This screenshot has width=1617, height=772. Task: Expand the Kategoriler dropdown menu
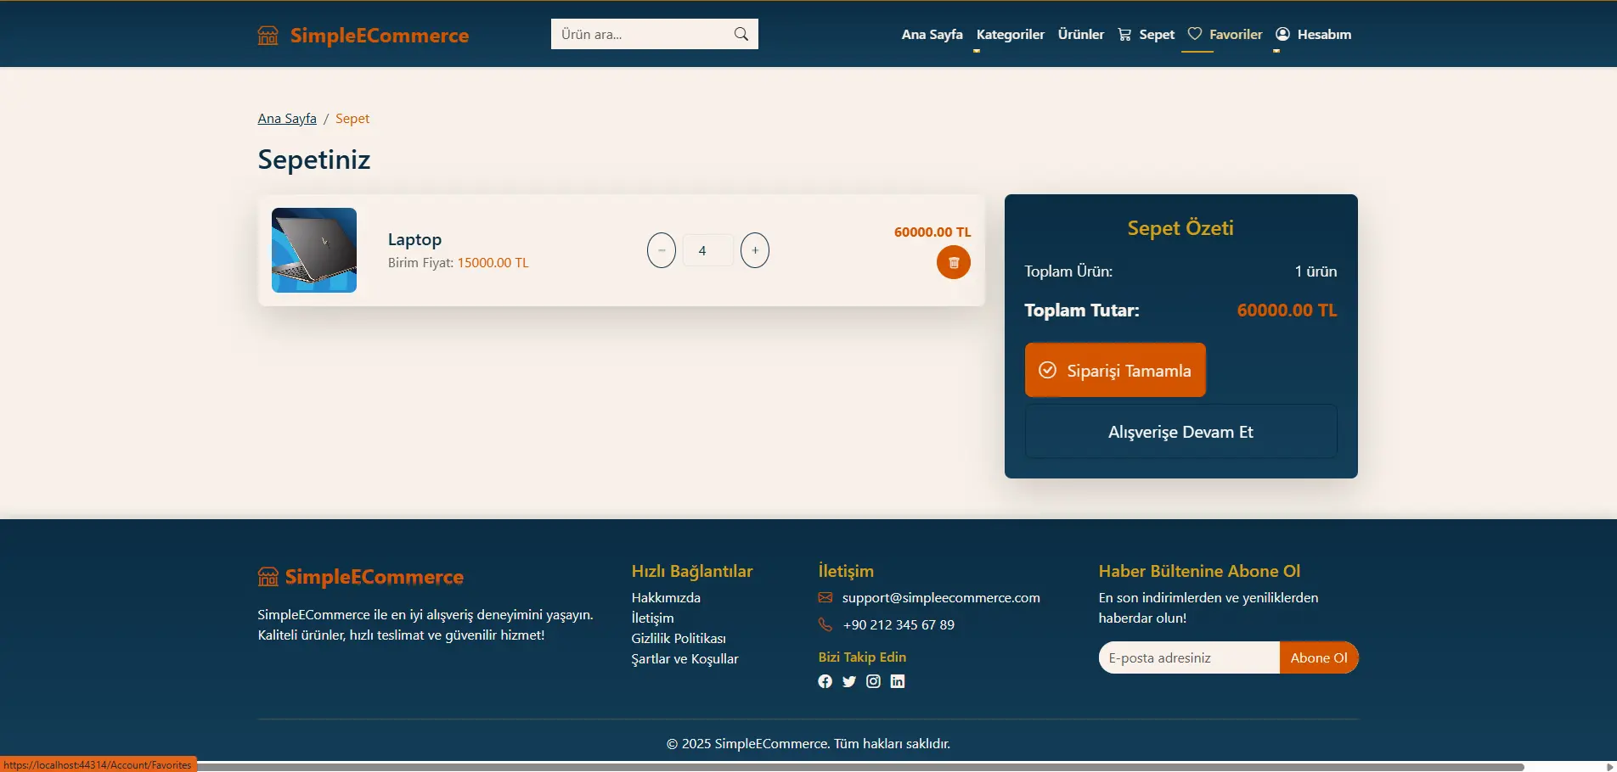tap(1010, 35)
